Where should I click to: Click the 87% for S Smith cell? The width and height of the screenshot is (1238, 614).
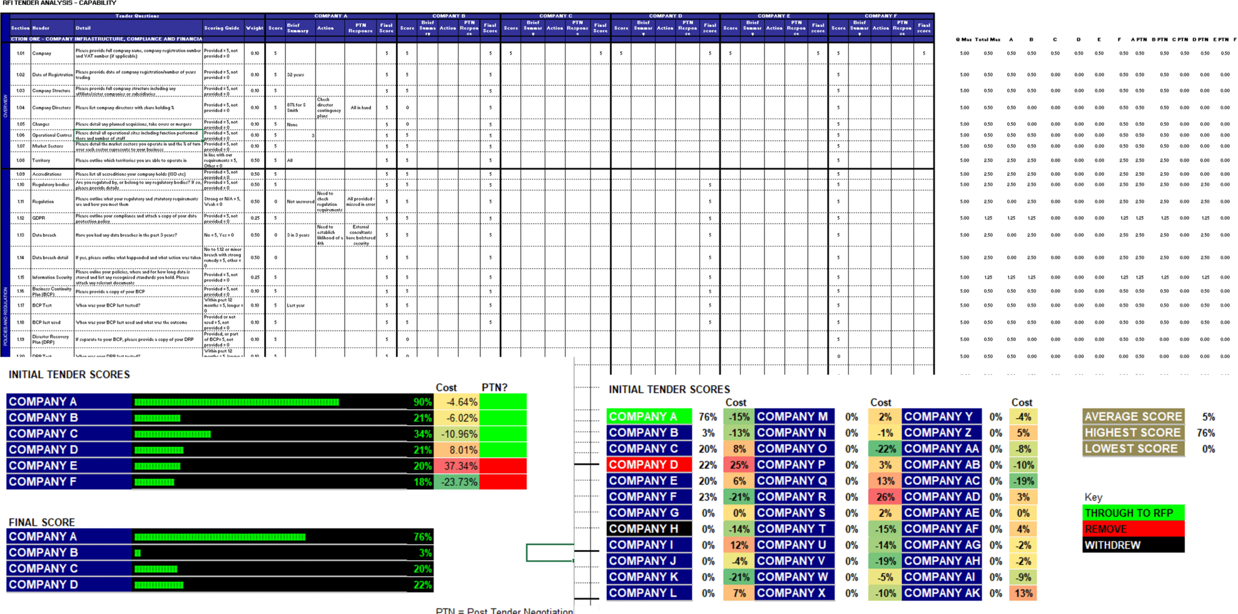(x=300, y=108)
